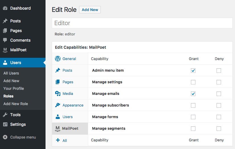Click the Posts pushpin icon in sidebar

(5, 21)
